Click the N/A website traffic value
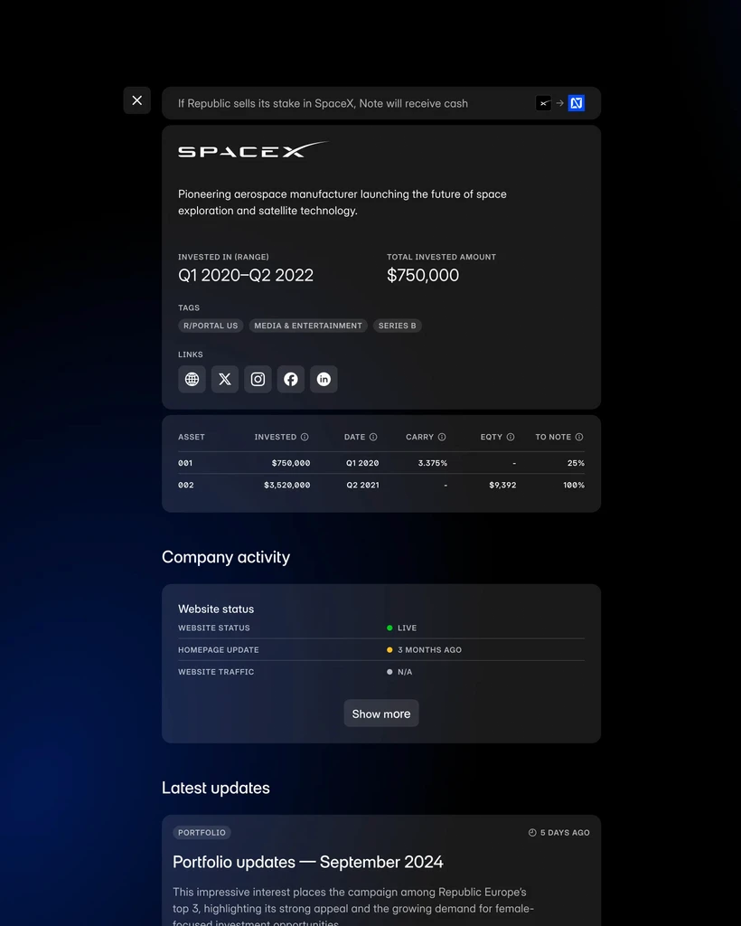Image resolution: width=741 pixels, height=926 pixels. coord(399,672)
